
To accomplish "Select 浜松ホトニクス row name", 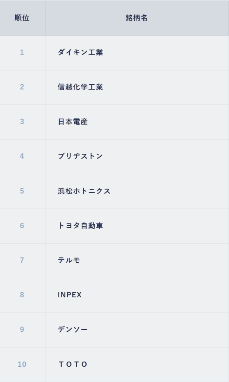I will click(84, 191).
